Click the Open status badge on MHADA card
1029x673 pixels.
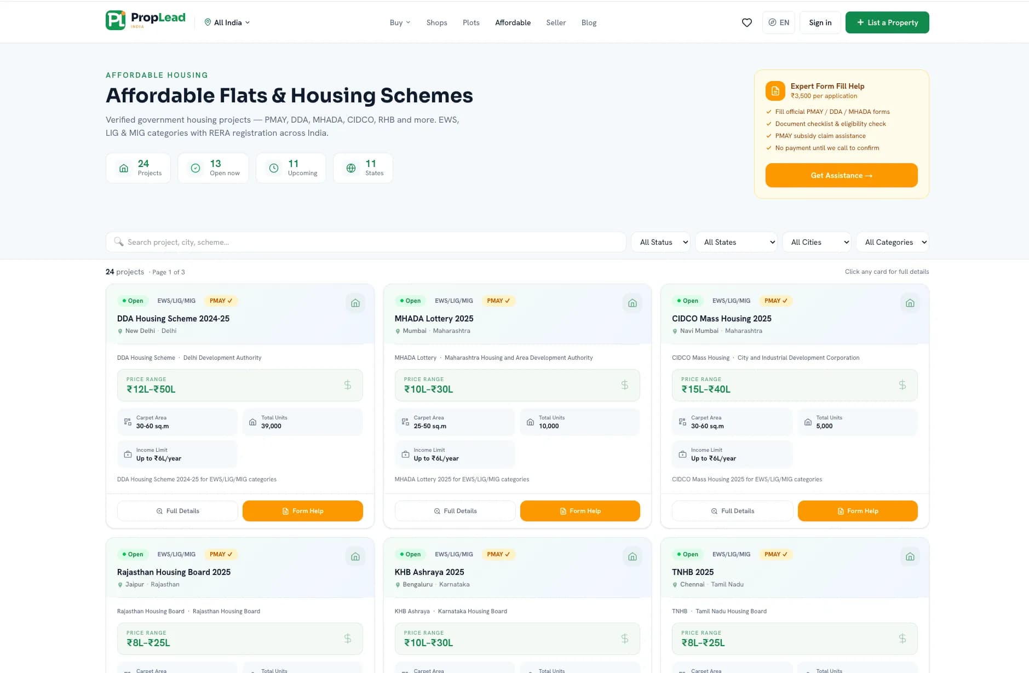click(x=410, y=301)
